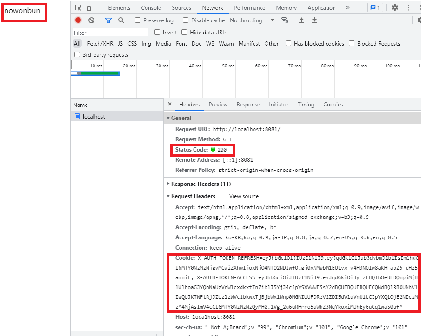Import HAR file with upload arrow

[x=301, y=20]
